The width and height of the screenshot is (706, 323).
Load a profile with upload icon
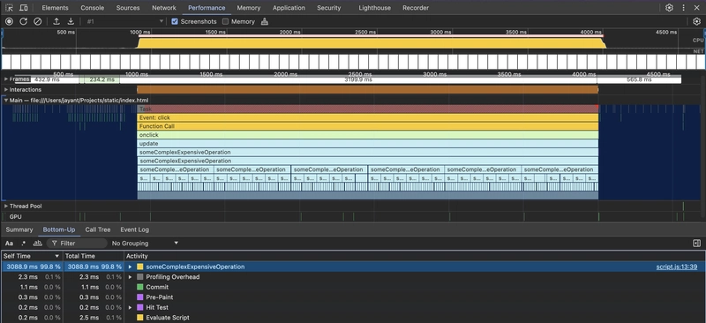click(56, 21)
